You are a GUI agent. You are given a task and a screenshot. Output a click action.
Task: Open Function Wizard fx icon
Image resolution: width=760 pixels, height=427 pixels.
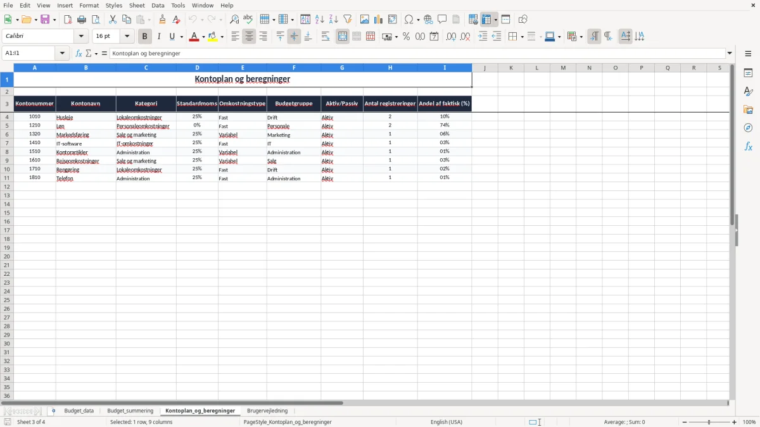pos(79,54)
